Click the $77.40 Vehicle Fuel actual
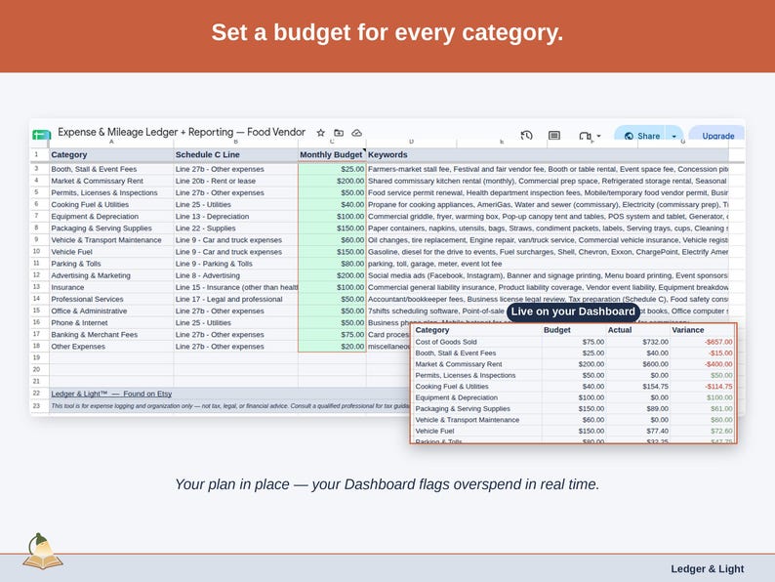This screenshot has width=775, height=582. pyautogui.click(x=657, y=431)
